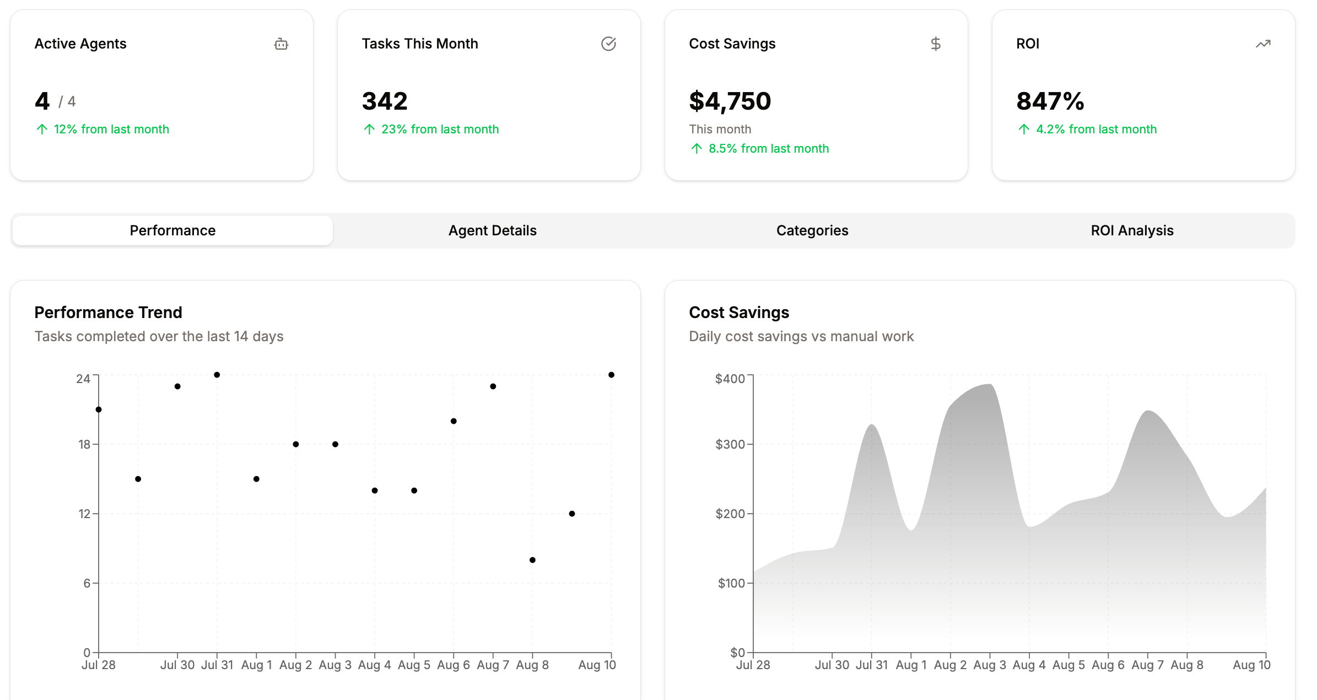Click the Aug 10 data point in Performance Trend
This screenshot has height=700, width=1317.
[612, 374]
